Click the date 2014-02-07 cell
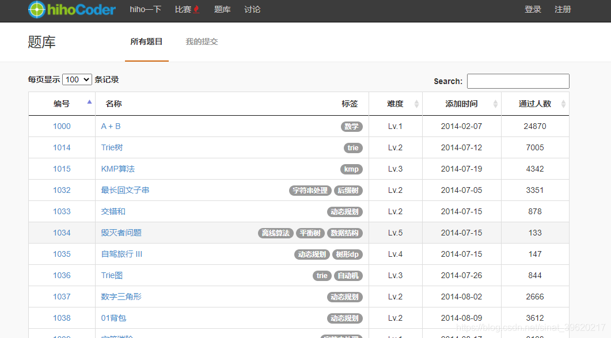 (461, 126)
